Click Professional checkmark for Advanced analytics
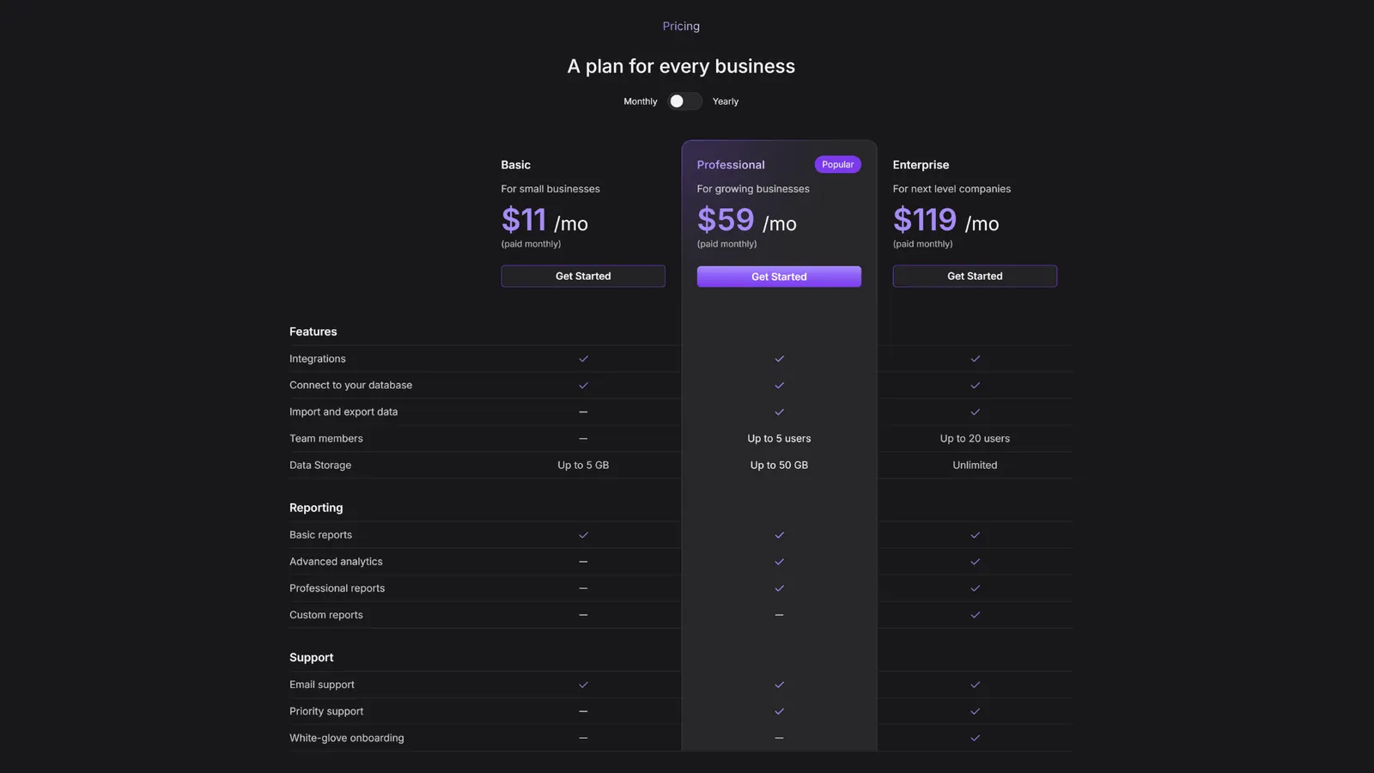 pyautogui.click(x=779, y=562)
